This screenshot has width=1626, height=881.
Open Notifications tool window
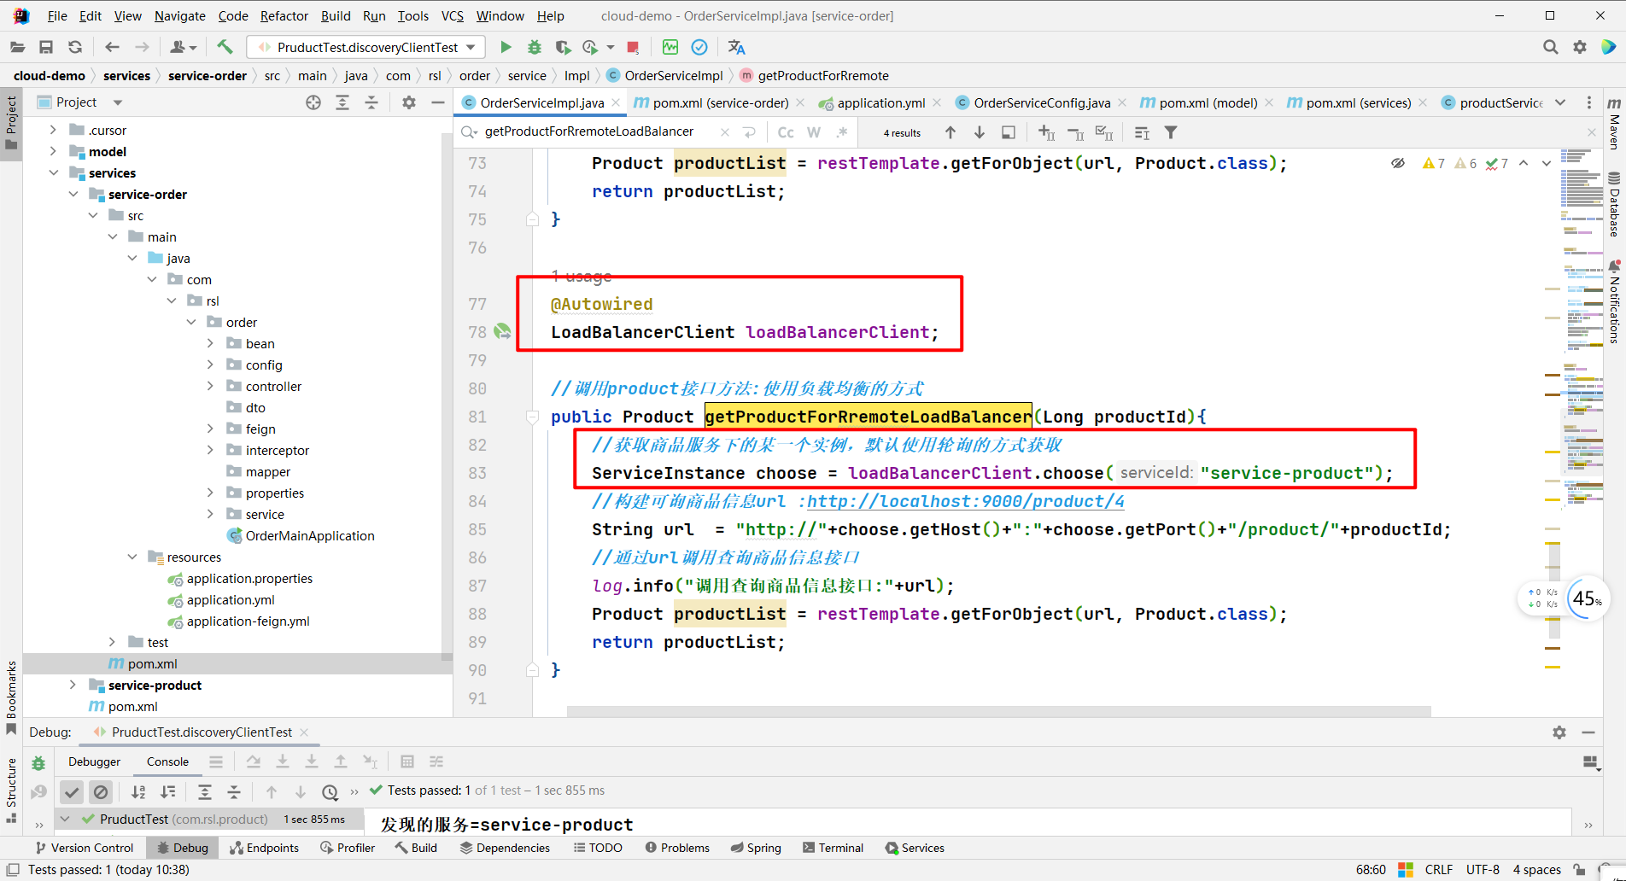coord(1614,301)
